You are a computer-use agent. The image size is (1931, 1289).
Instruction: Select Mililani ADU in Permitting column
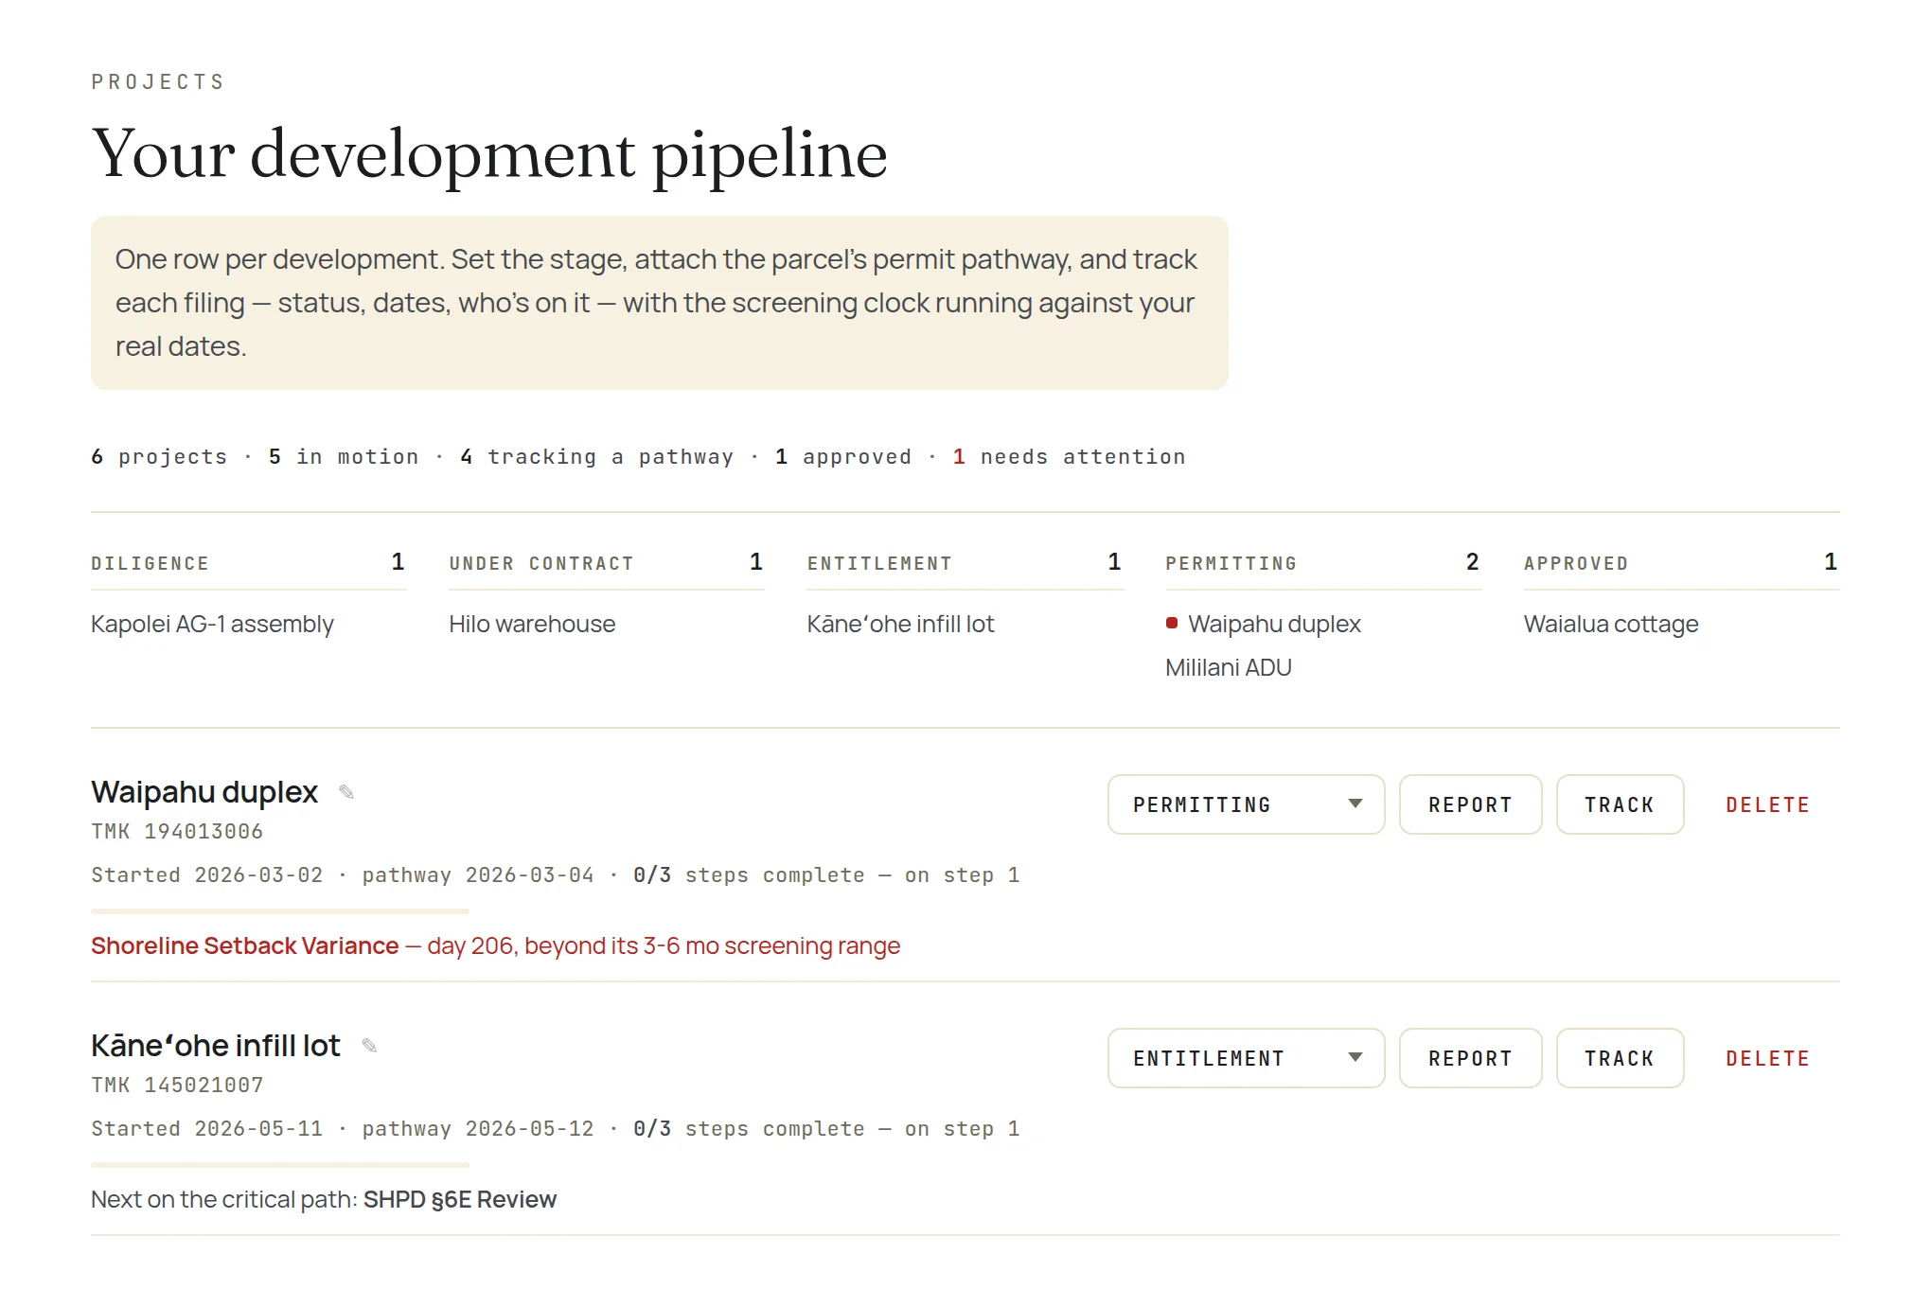1228,667
